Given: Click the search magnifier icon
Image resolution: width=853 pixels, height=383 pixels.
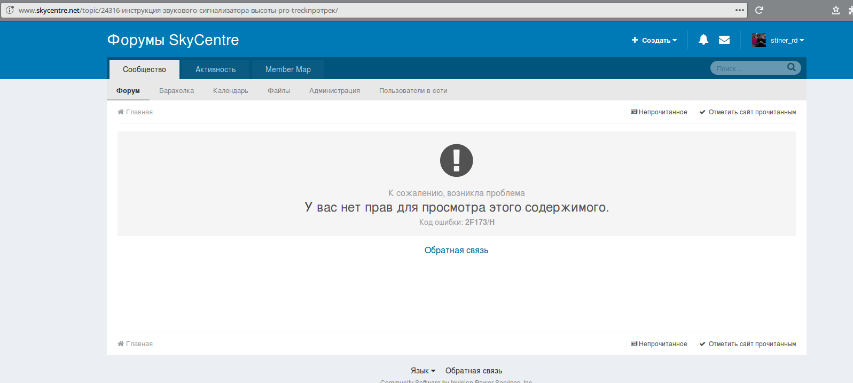Looking at the screenshot, I should click(792, 67).
